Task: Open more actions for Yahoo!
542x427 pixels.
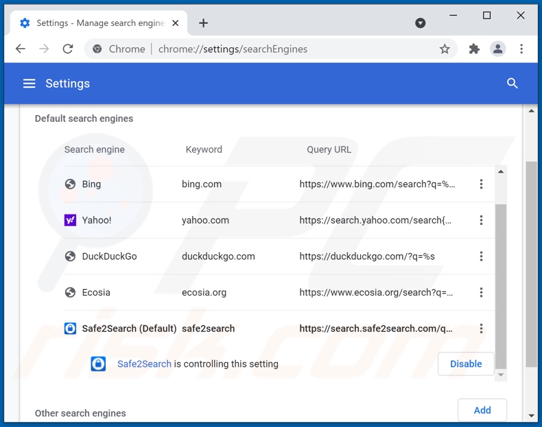Action: pos(481,220)
